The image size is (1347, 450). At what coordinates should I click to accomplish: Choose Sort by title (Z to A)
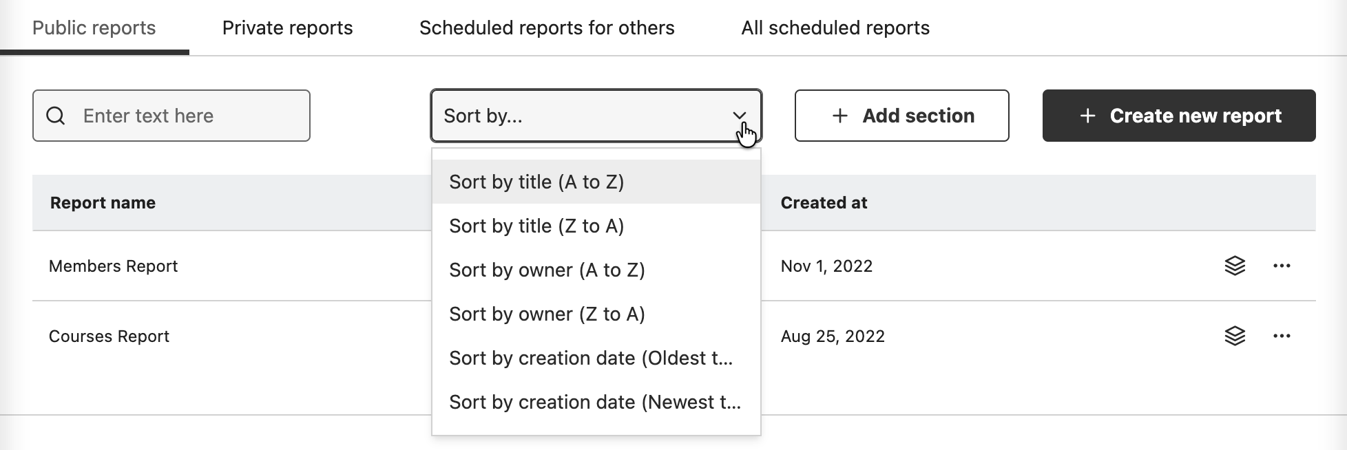pos(536,226)
